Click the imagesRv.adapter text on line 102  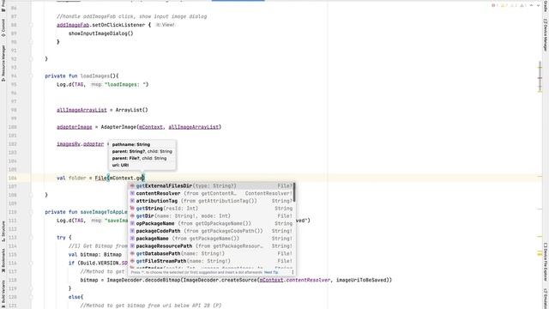tap(80, 144)
